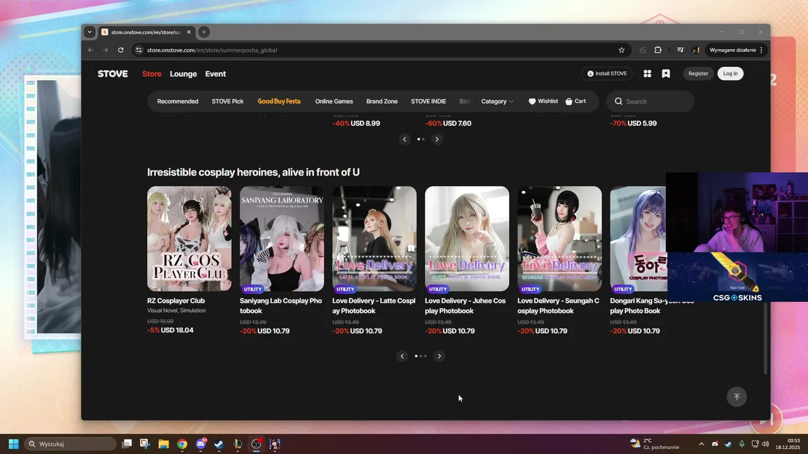
Task: Switch to the Event tab
Action: 215,74
